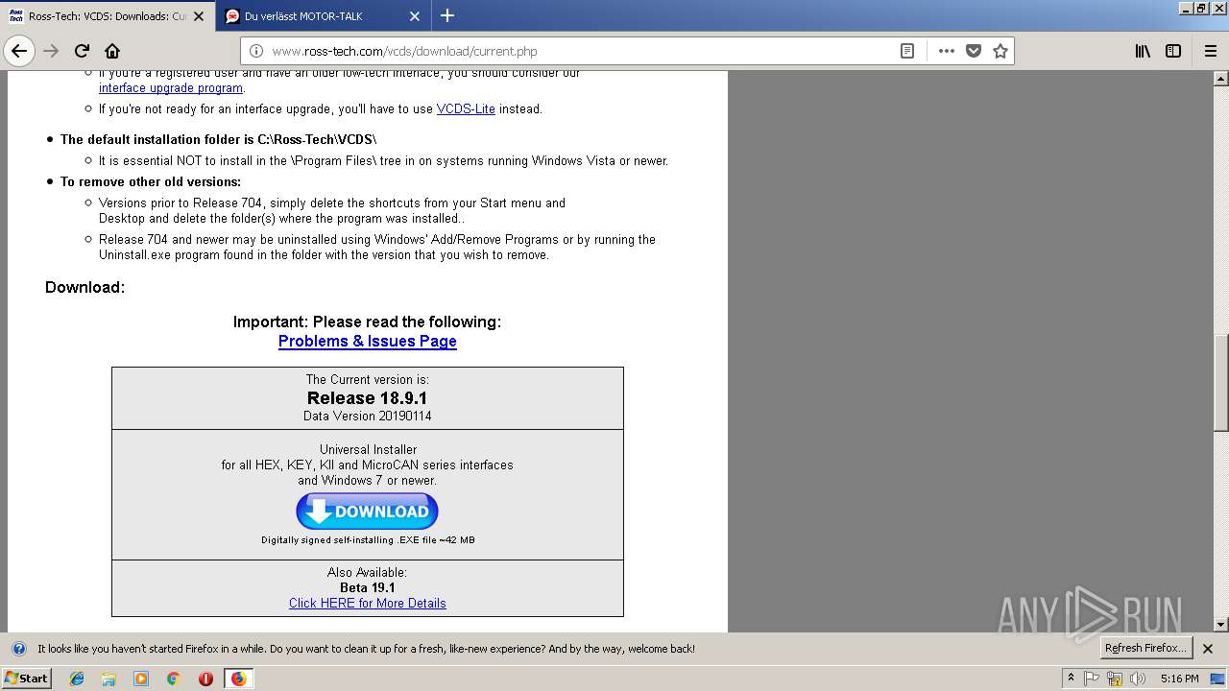This screenshot has width=1229, height=691.
Task: Open the interface upgrade program link
Action: [171, 88]
